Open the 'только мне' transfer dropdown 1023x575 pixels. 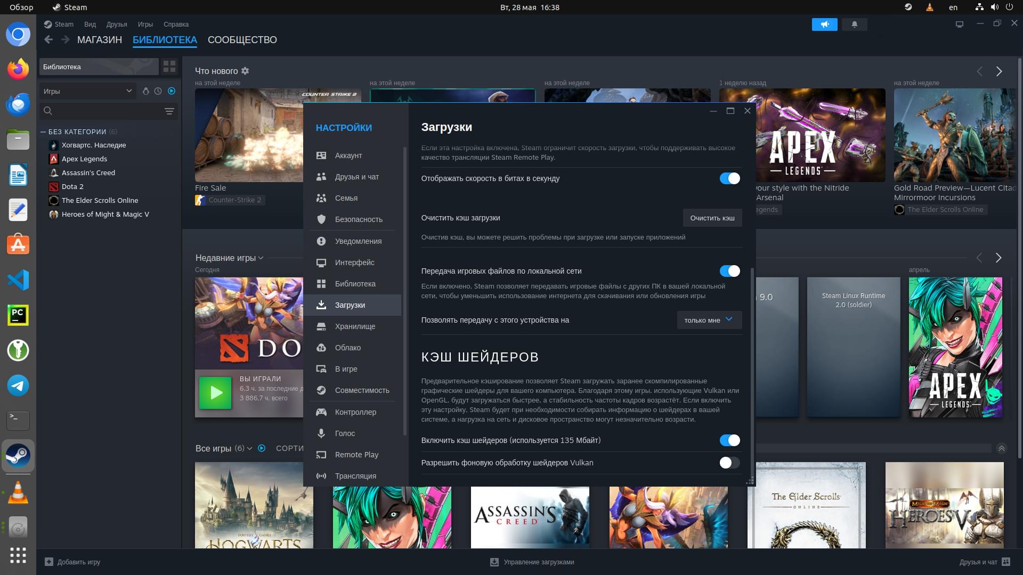tap(709, 320)
